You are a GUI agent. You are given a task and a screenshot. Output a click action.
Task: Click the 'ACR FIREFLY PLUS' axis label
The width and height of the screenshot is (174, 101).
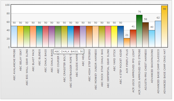click(x=127, y=61)
